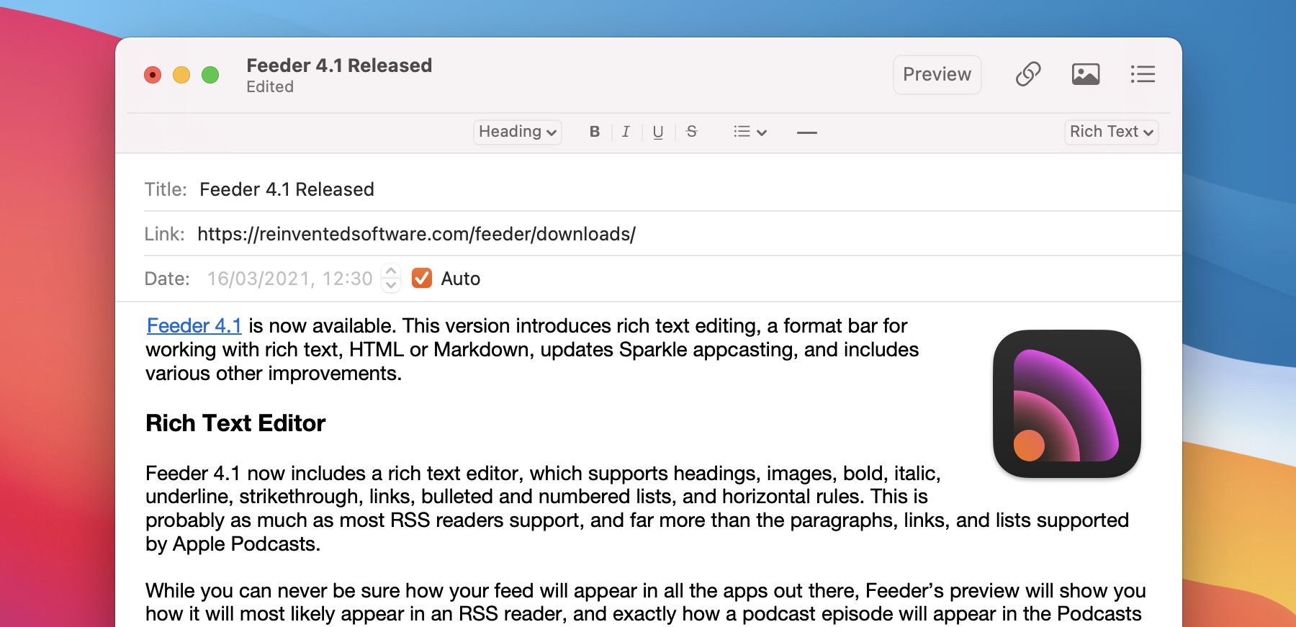This screenshot has width=1296, height=627.
Task: Toggle italic formatting
Action: tap(626, 132)
